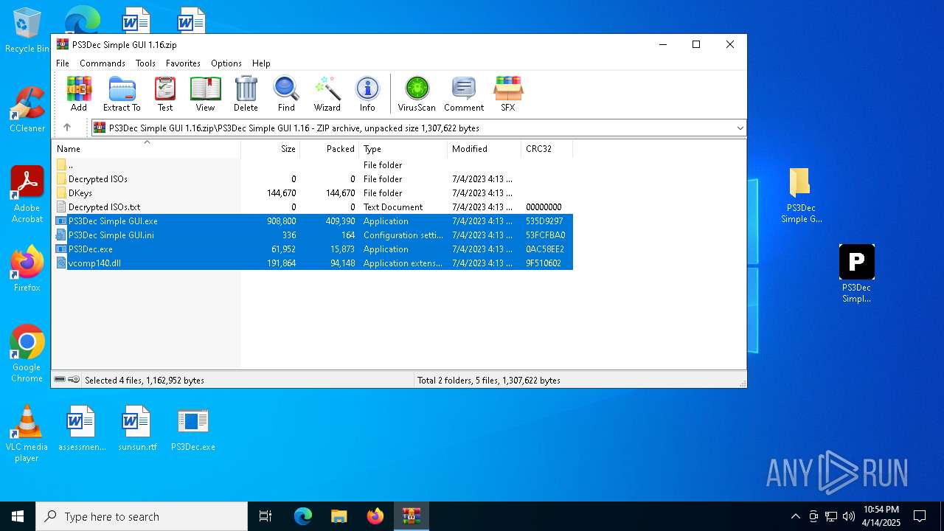Viewport: 944px width, 531px height.
Task: Open Task View on taskbar
Action: pyautogui.click(x=265, y=516)
